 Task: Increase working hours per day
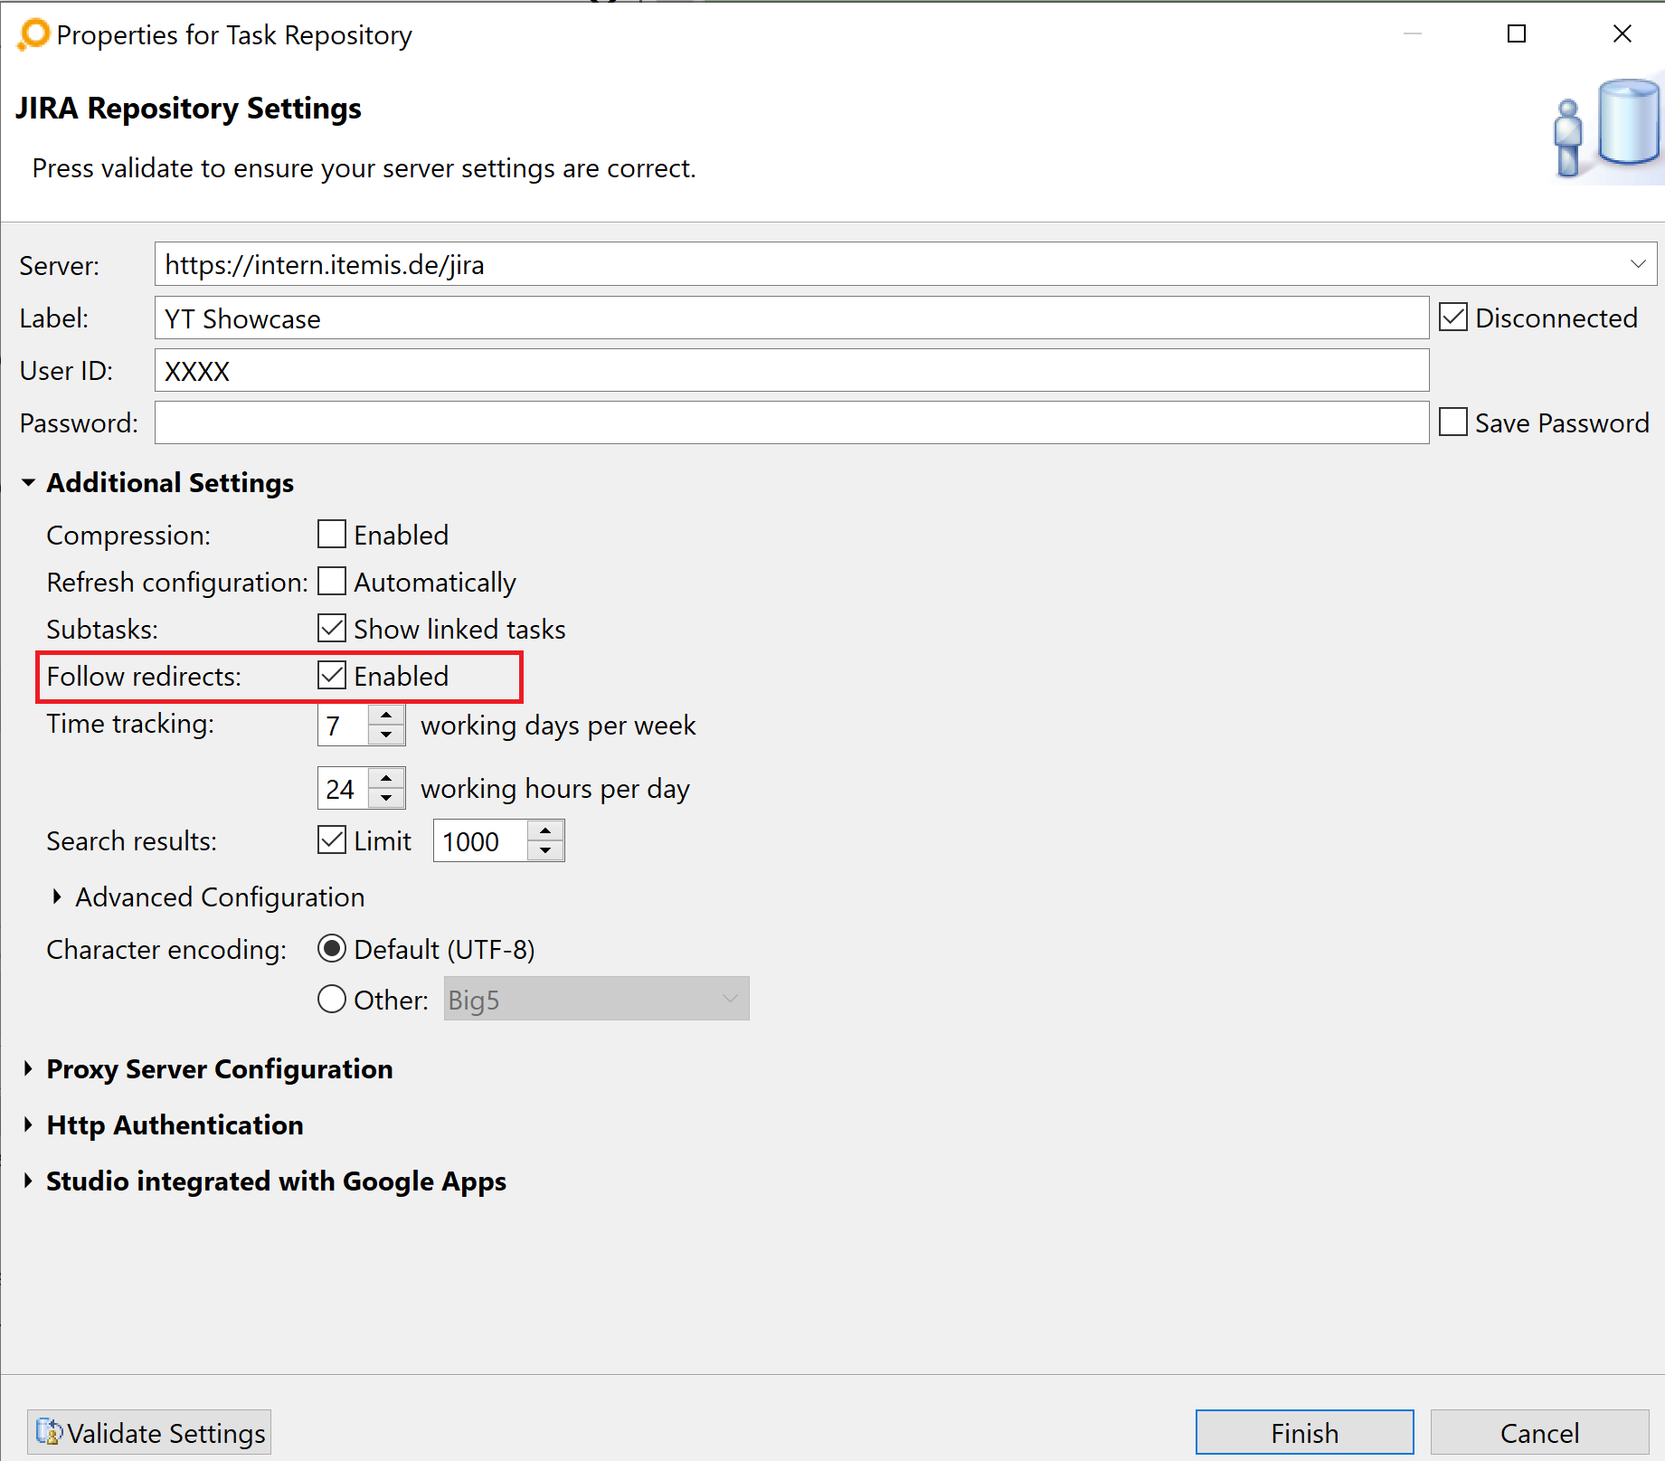[x=386, y=778]
